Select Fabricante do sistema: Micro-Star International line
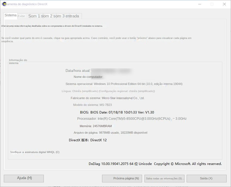231x187 pixels. 107,98
